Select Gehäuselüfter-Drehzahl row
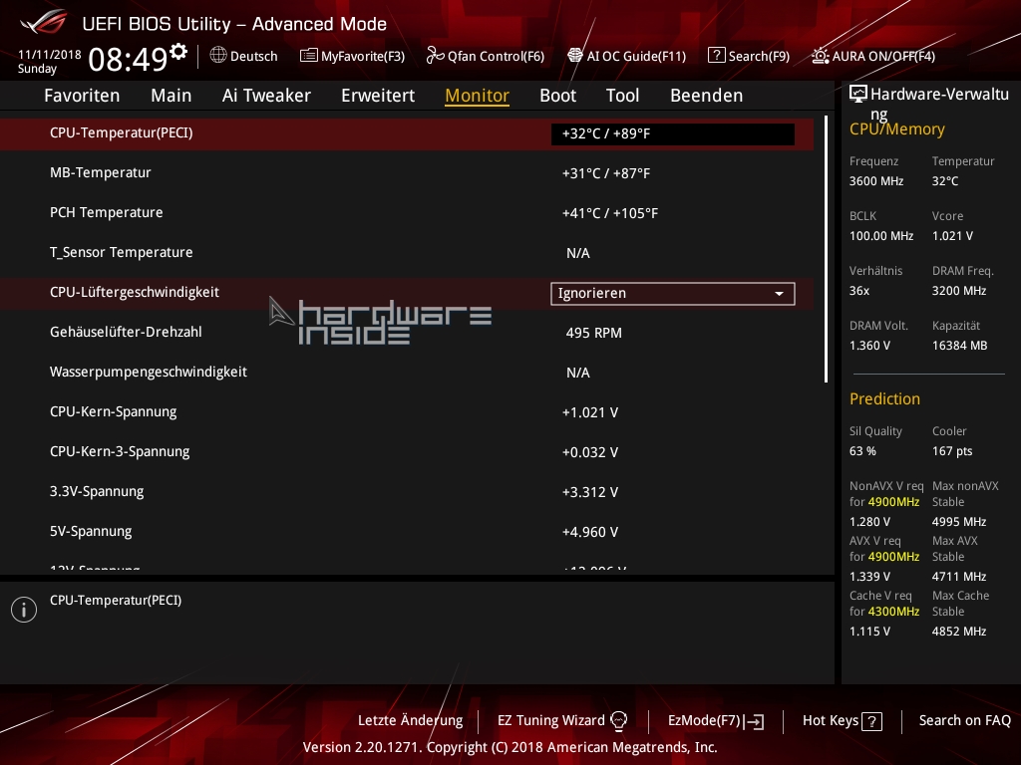This screenshot has width=1021, height=765. (x=407, y=333)
